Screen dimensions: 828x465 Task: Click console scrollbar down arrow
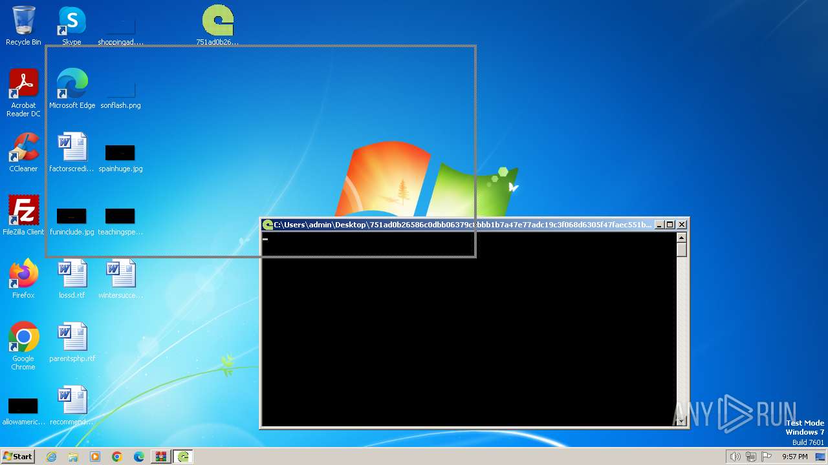coord(681,421)
